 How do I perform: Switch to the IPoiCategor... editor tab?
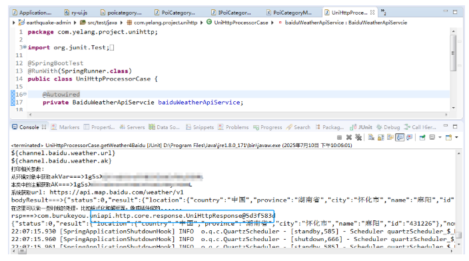tap(231, 13)
